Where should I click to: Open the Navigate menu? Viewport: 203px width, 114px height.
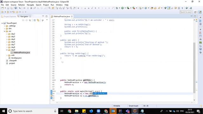[30, 5]
